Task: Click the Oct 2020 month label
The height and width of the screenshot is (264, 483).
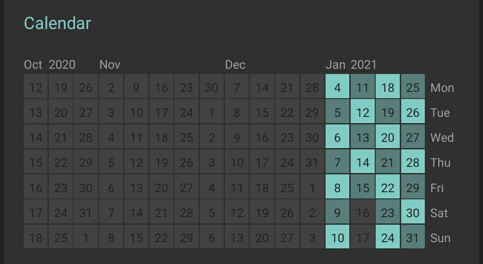Action: pyautogui.click(x=50, y=65)
